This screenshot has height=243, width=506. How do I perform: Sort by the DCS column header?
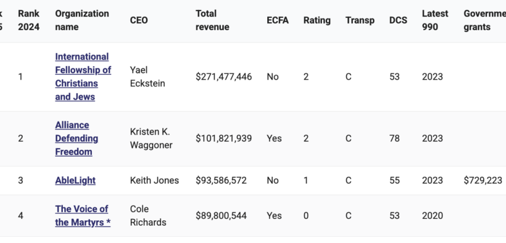(398, 20)
